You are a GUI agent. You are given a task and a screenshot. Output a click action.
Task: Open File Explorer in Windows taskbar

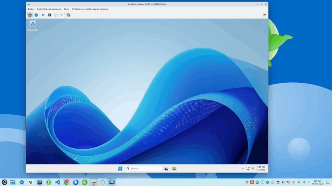(174, 168)
